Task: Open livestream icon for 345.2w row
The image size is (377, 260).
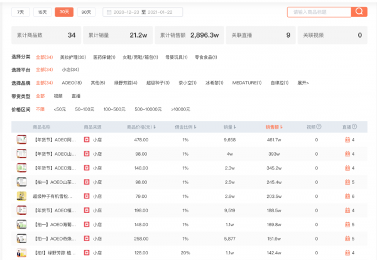Action: [347, 168]
